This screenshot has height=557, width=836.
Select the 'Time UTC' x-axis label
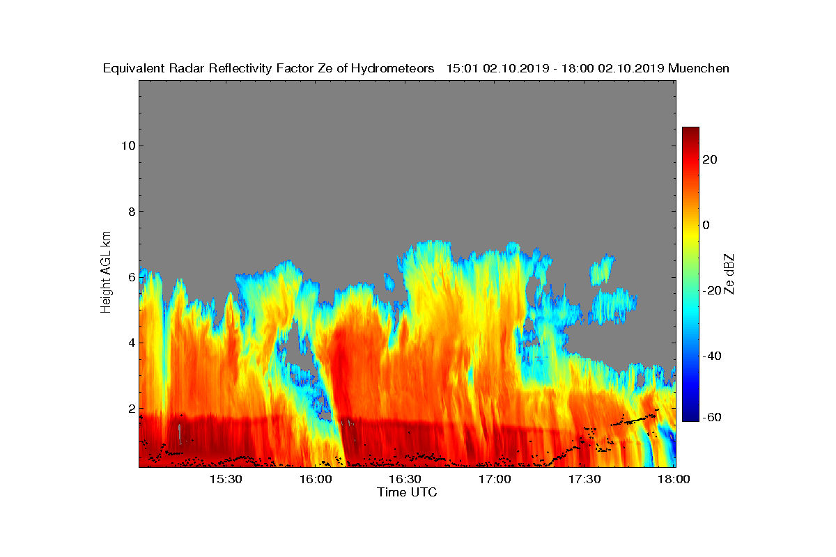coord(407,492)
